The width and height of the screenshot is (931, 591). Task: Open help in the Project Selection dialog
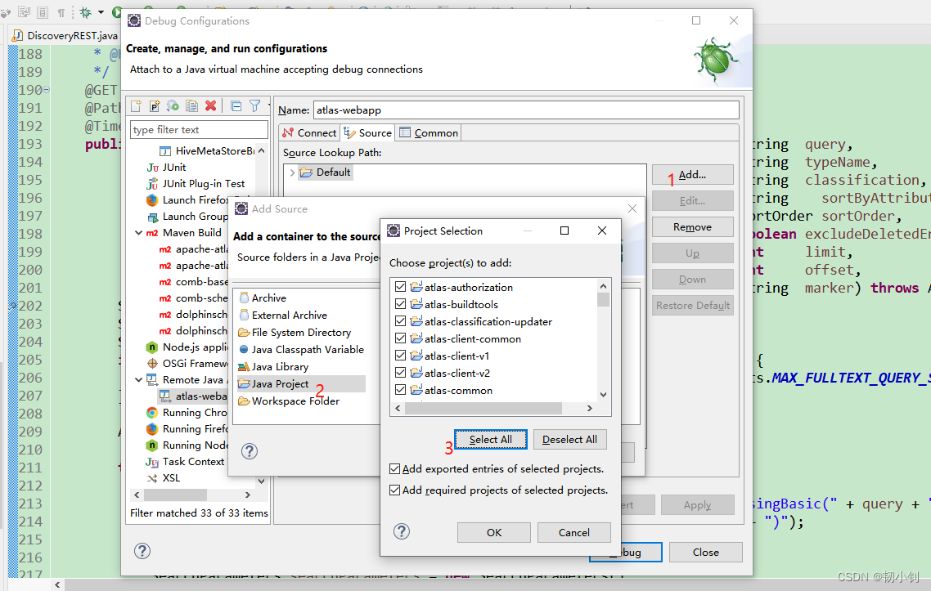tap(402, 531)
